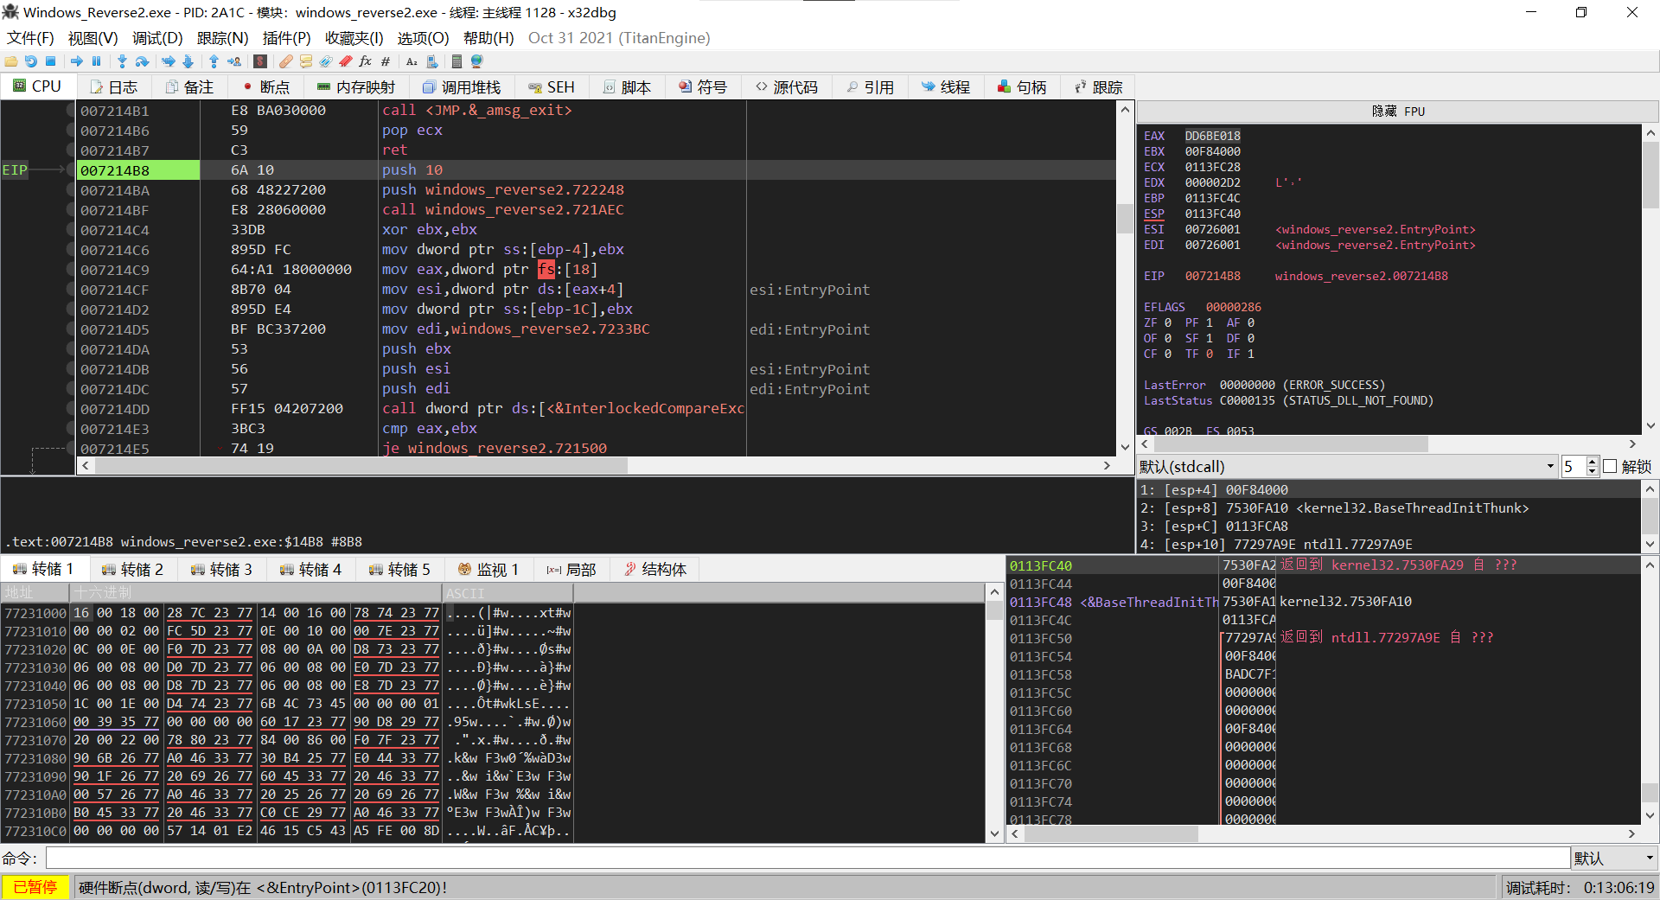Open the Scylla import reconstructor
The image size is (1660, 900).
(x=259, y=61)
